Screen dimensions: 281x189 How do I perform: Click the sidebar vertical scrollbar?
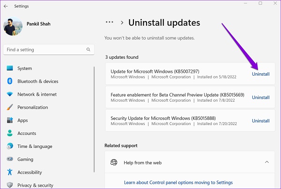94,119
